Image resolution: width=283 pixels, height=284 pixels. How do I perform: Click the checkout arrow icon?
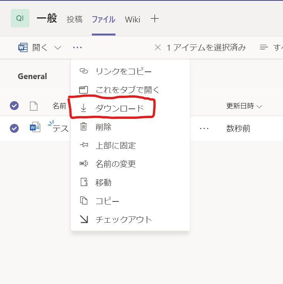[84, 219]
